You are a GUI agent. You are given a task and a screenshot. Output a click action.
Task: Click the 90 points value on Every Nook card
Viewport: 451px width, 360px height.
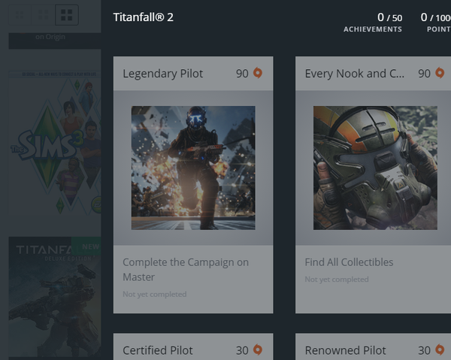tap(424, 74)
